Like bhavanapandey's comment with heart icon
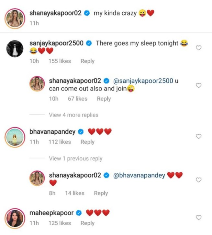Viewport: 212px width, 235px height. [x=199, y=136]
